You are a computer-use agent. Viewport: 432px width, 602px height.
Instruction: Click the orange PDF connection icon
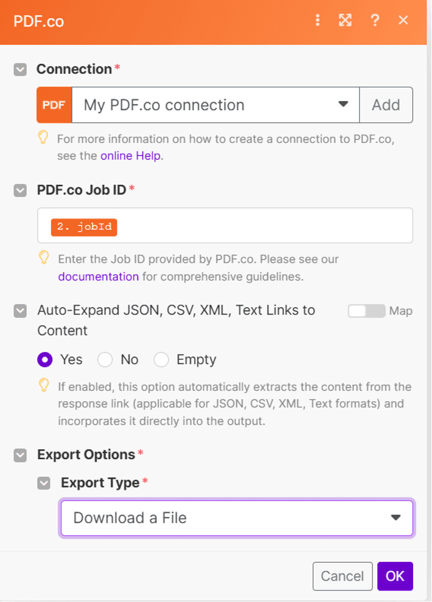(x=54, y=105)
